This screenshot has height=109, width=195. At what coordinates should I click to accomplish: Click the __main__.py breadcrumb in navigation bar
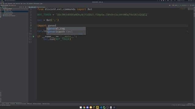point(13,5)
